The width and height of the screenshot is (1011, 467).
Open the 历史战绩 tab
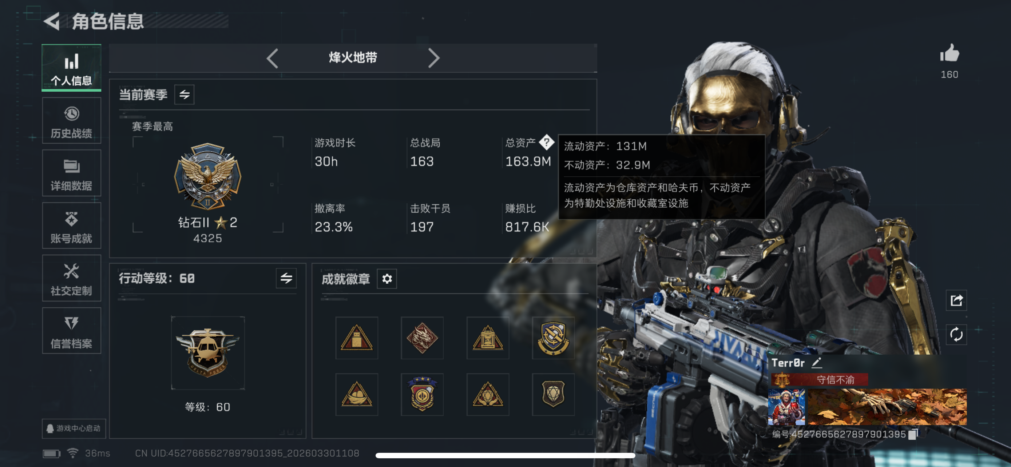pyautogui.click(x=71, y=121)
